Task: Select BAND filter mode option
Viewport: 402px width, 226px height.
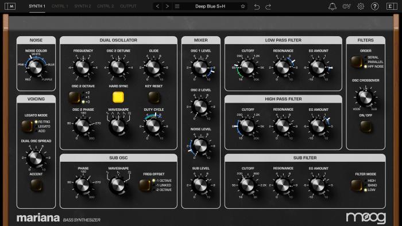Action: 370,185
